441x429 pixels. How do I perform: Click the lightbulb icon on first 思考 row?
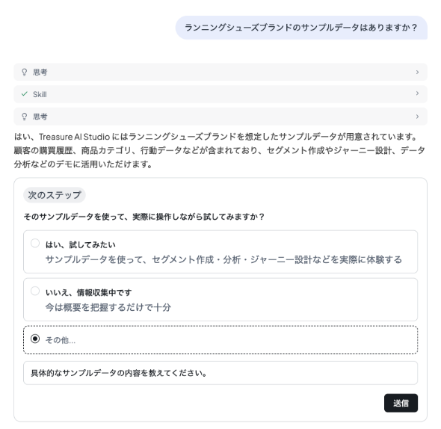(25, 72)
